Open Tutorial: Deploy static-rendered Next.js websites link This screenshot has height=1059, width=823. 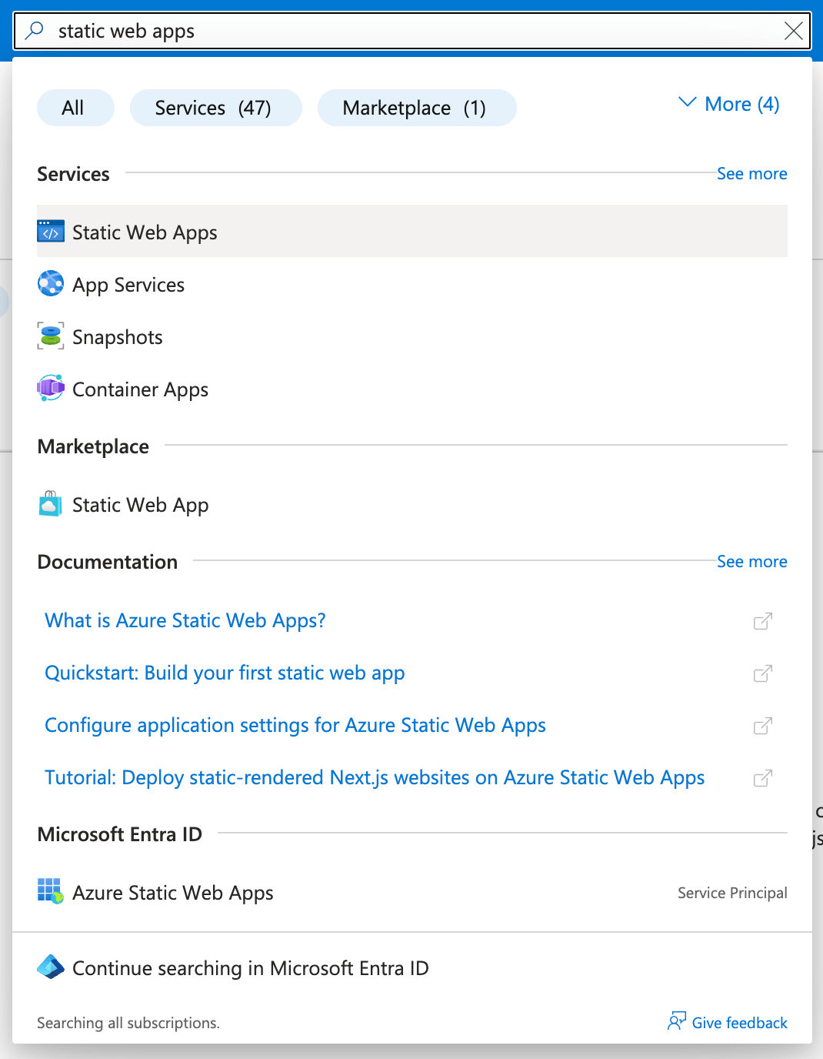point(375,777)
